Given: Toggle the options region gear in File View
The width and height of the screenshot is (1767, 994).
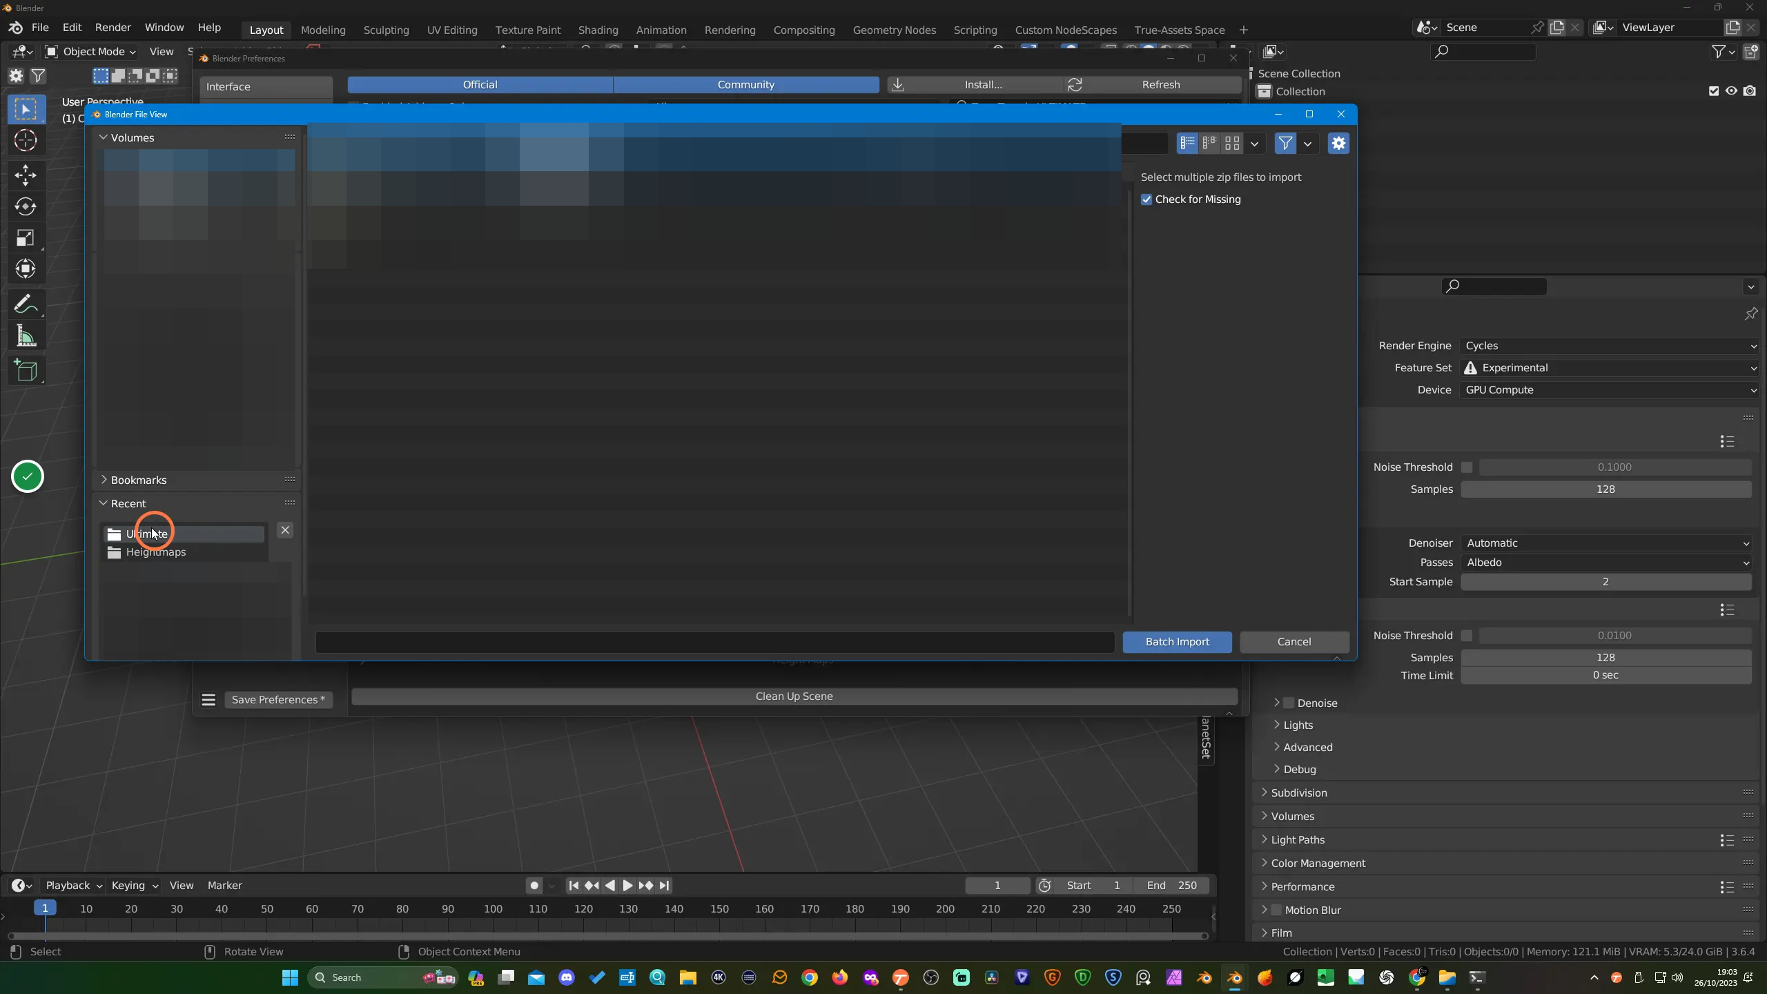Looking at the screenshot, I should (x=1338, y=144).
